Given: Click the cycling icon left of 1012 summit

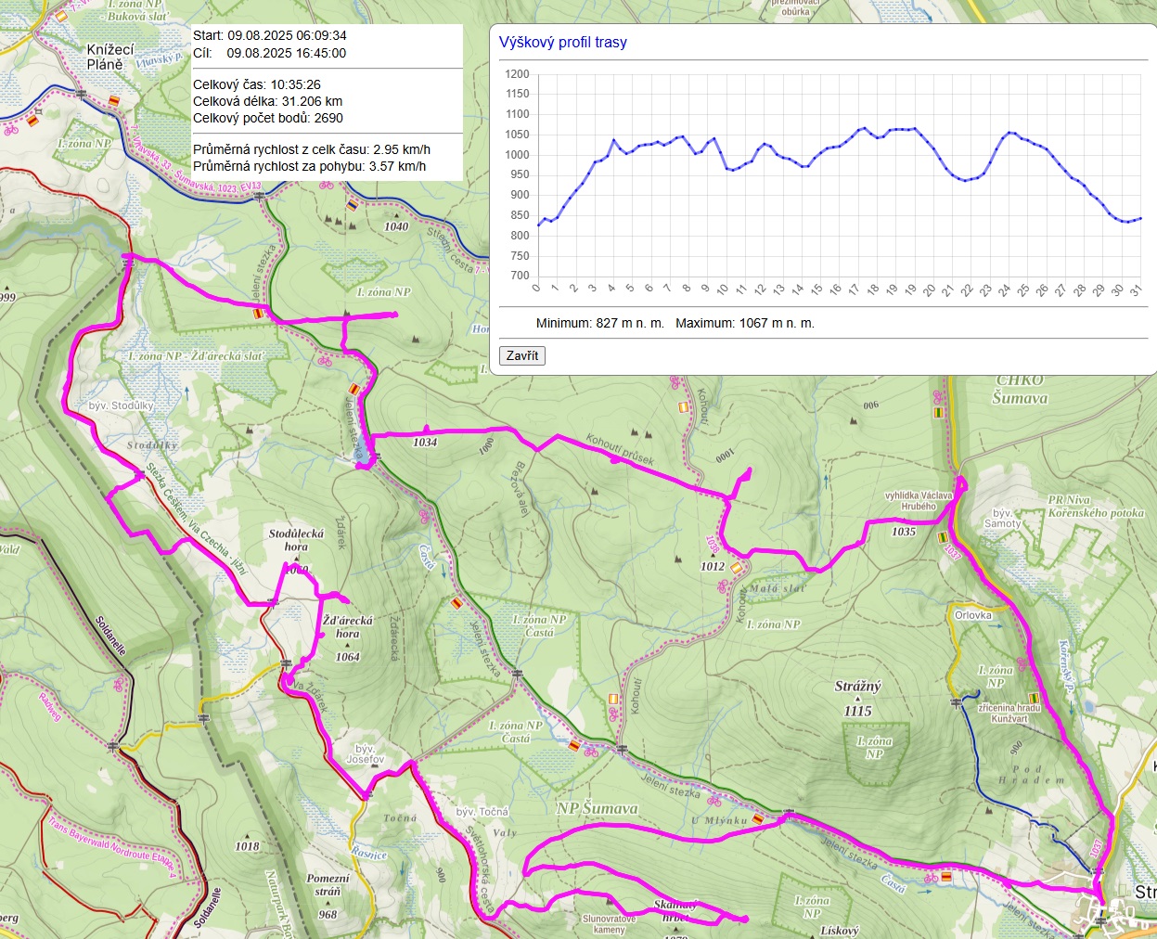Looking at the screenshot, I should click(x=724, y=585).
